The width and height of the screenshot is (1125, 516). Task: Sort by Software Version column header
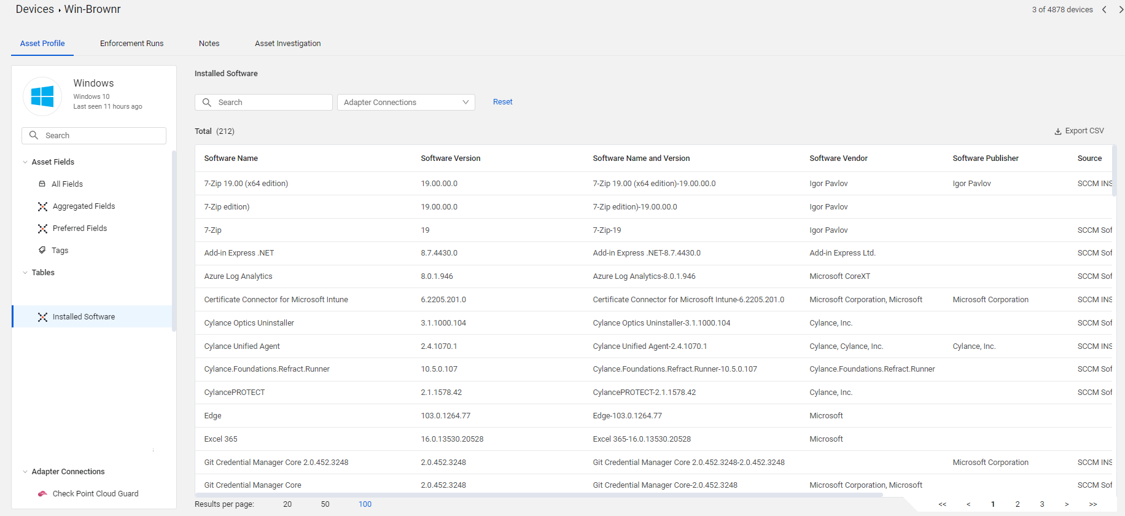pyautogui.click(x=451, y=158)
